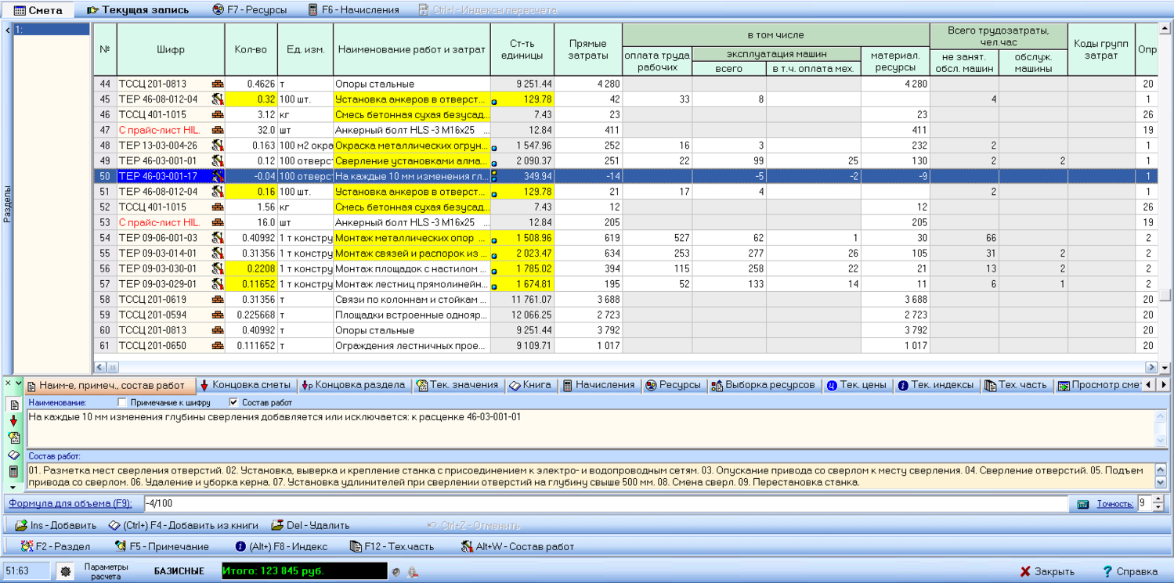The image size is (1174, 583).
Task: Click the document icon atop left sidebar
Action: (14, 405)
